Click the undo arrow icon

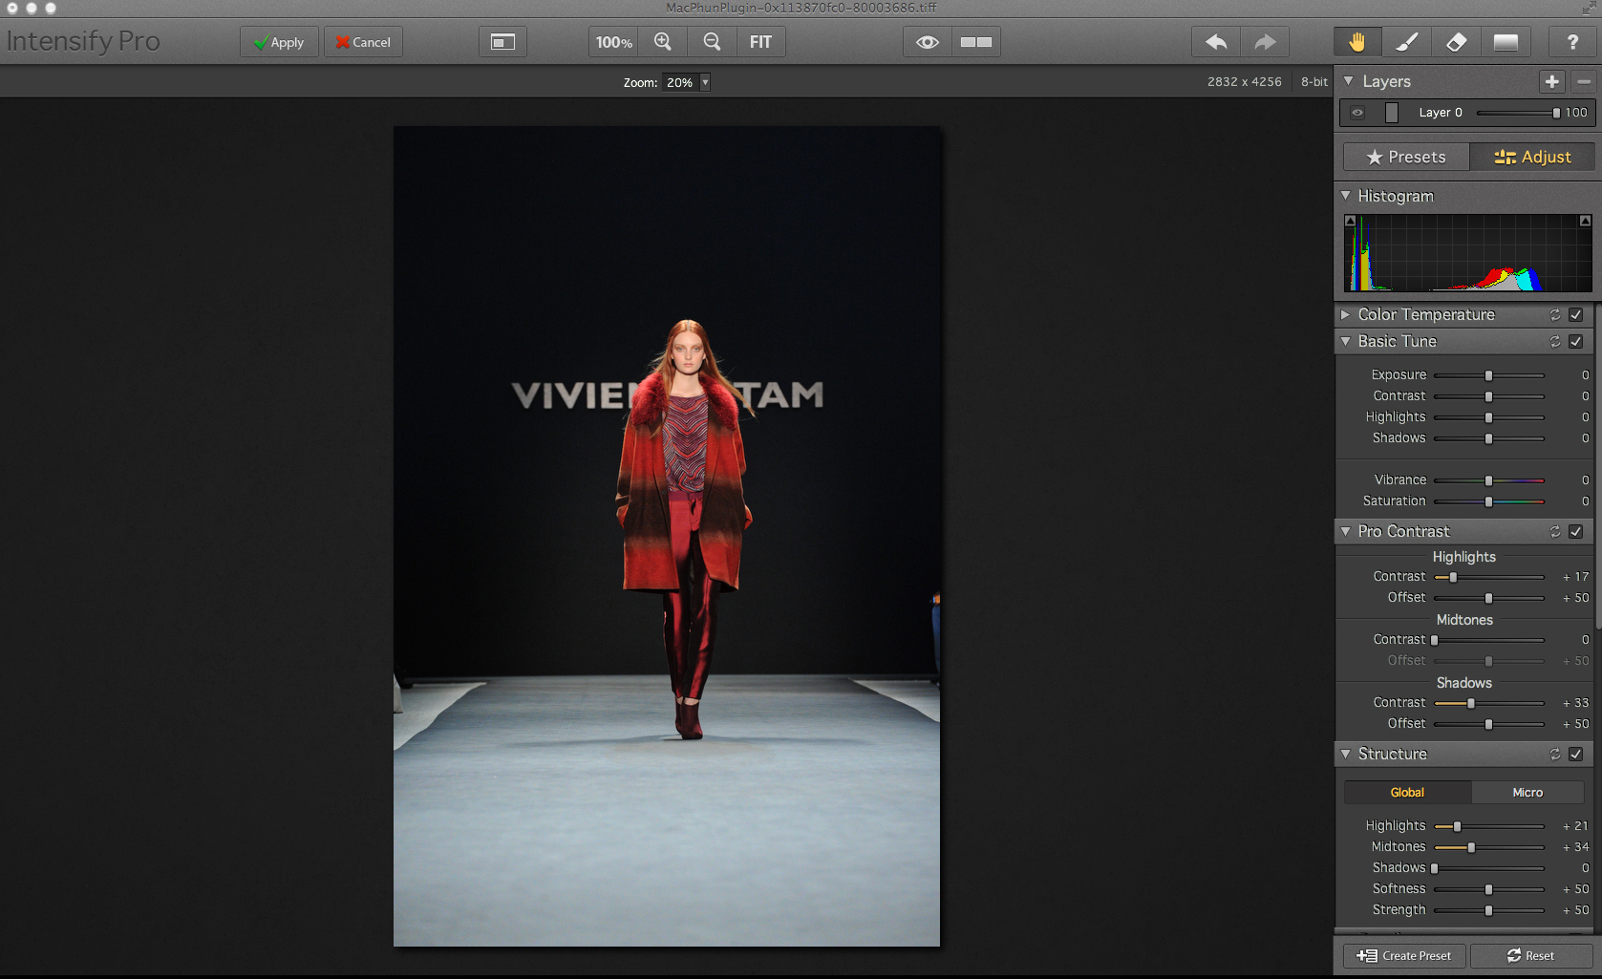tap(1216, 42)
